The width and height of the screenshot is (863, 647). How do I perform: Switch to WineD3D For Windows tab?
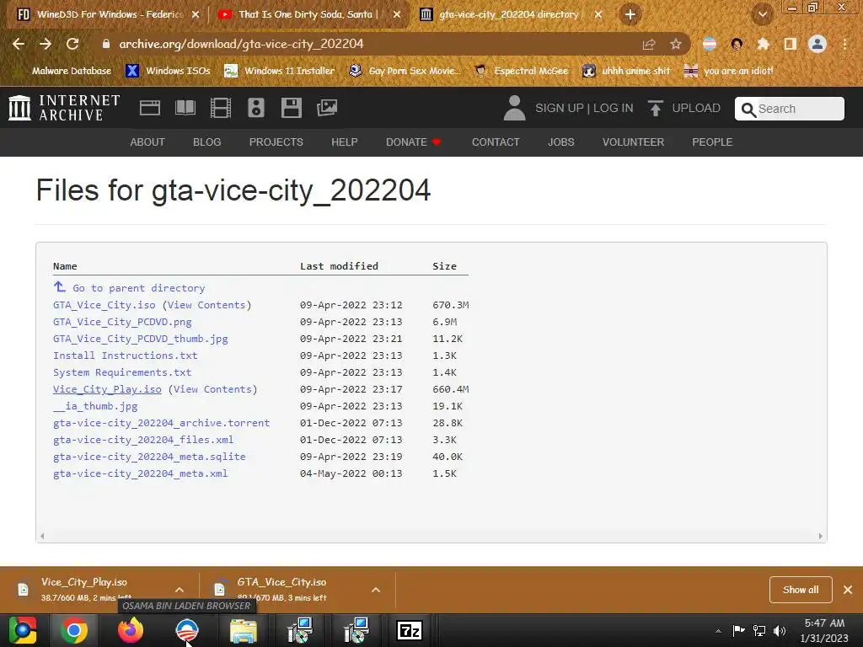(x=109, y=15)
